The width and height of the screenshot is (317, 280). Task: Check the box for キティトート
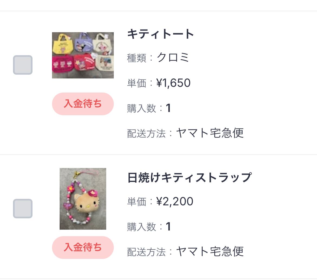(23, 65)
